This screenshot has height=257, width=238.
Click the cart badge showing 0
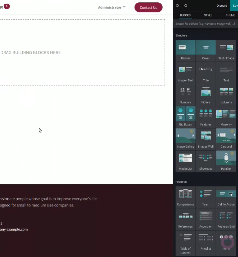[7, 6]
